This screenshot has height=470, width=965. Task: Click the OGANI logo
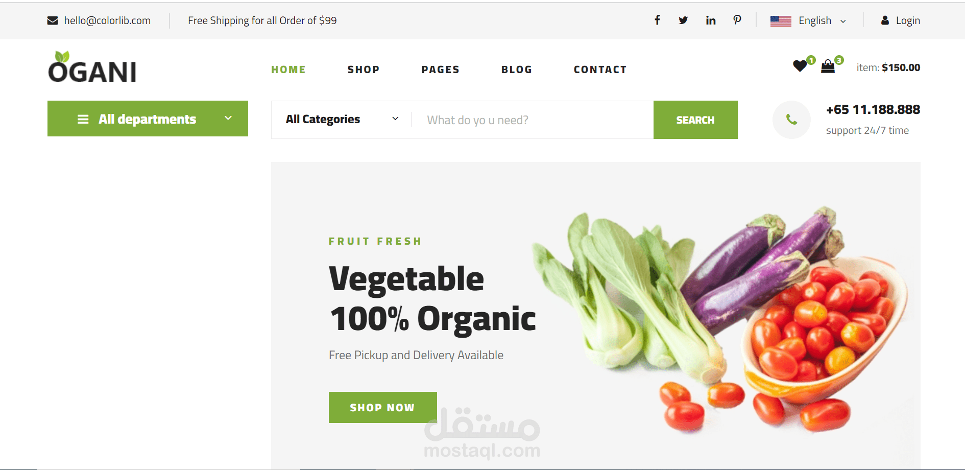coord(92,67)
